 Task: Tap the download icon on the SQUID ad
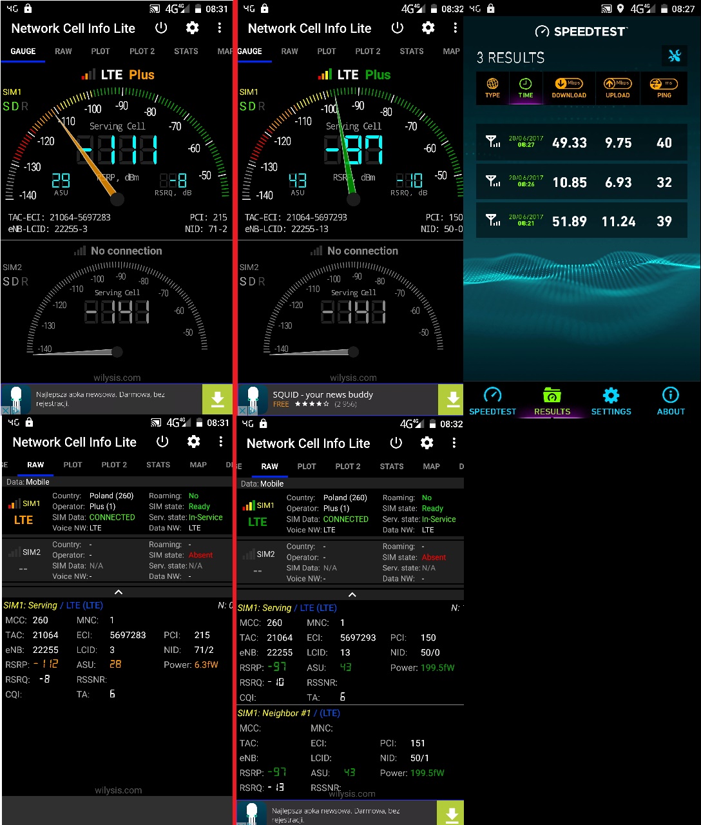coord(451,400)
